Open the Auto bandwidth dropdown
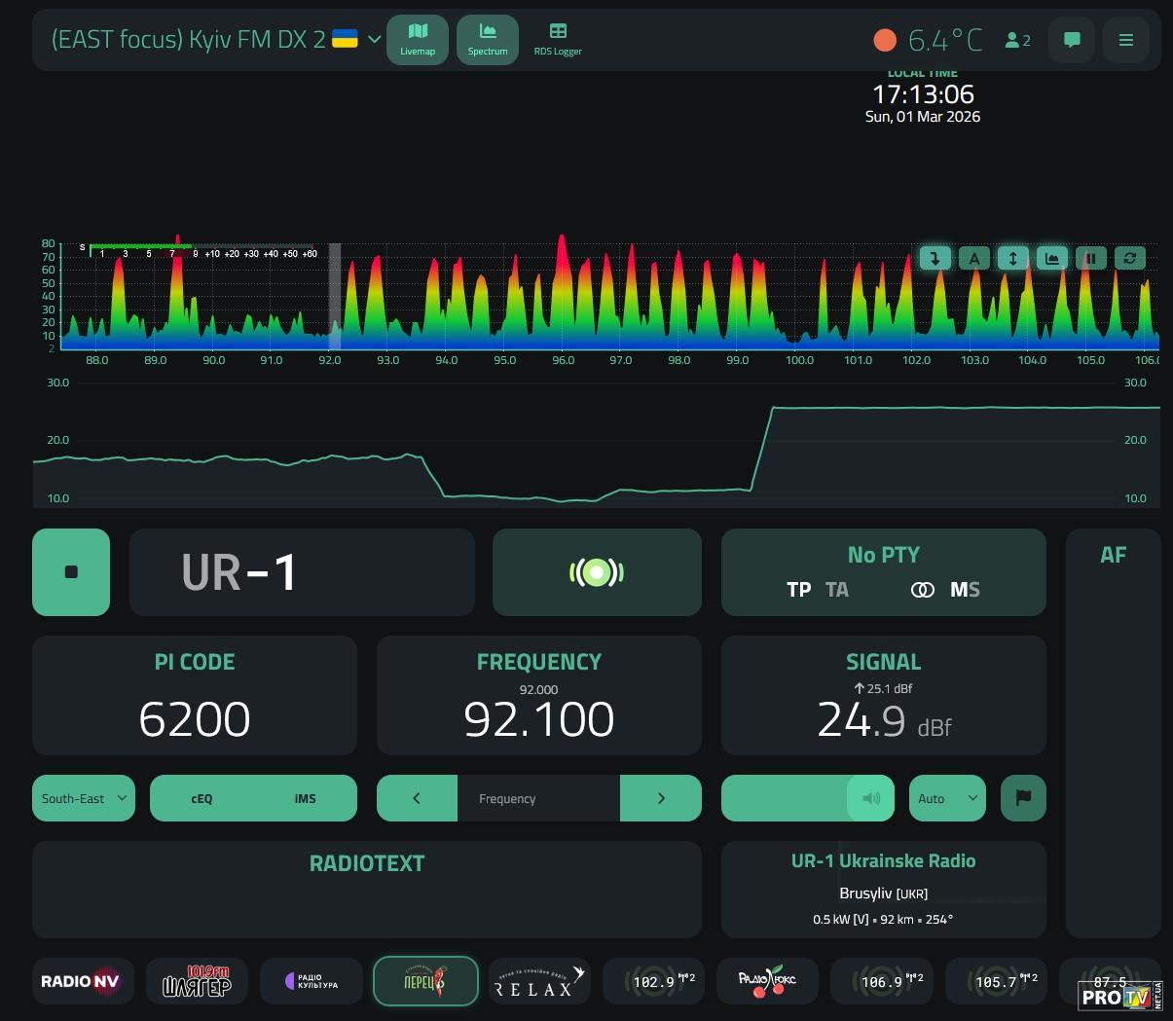 [946, 798]
